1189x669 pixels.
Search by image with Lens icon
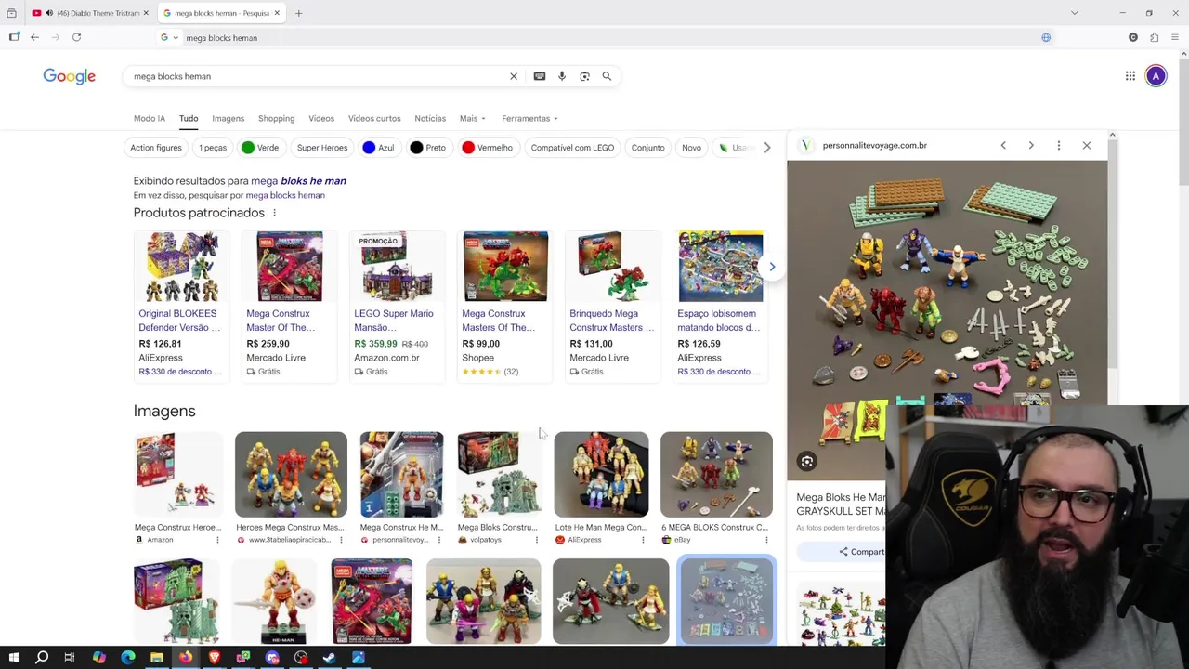coord(584,76)
